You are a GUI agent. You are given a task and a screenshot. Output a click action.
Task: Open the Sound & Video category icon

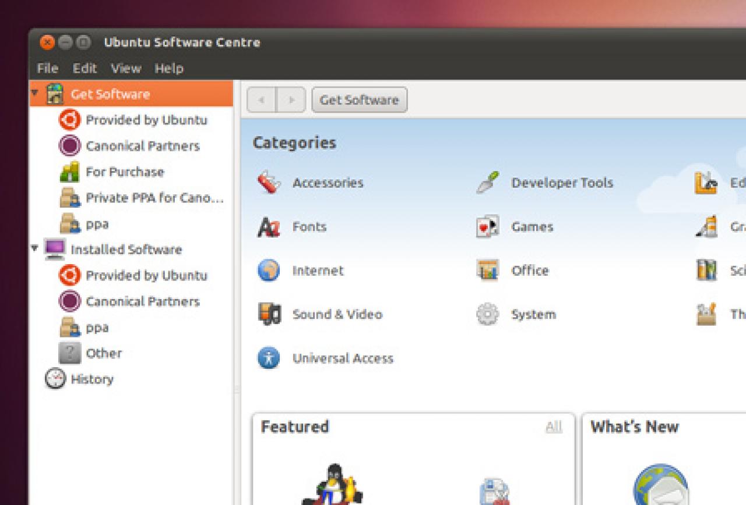coord(269,314)
